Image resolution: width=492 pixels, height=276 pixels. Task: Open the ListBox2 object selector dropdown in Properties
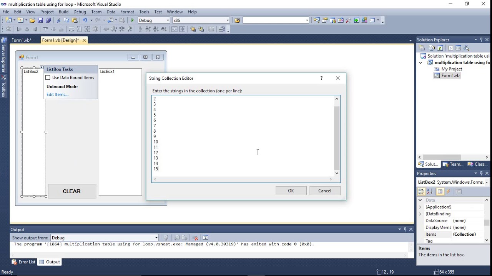(487, 182)
